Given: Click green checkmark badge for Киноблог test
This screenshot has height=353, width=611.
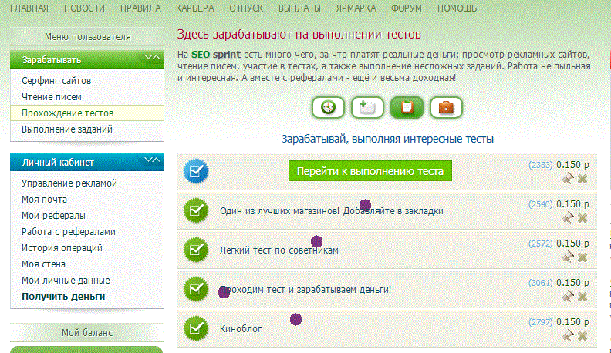Looking at the screenshot, I should [x=196, y=328].
